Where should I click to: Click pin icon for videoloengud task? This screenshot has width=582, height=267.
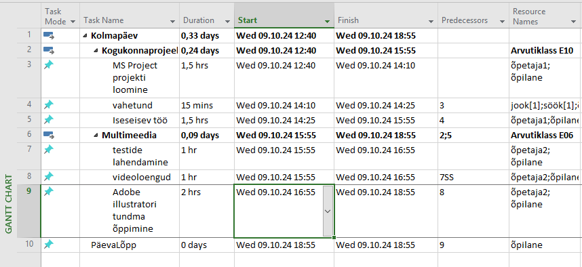tap(49, 177)
